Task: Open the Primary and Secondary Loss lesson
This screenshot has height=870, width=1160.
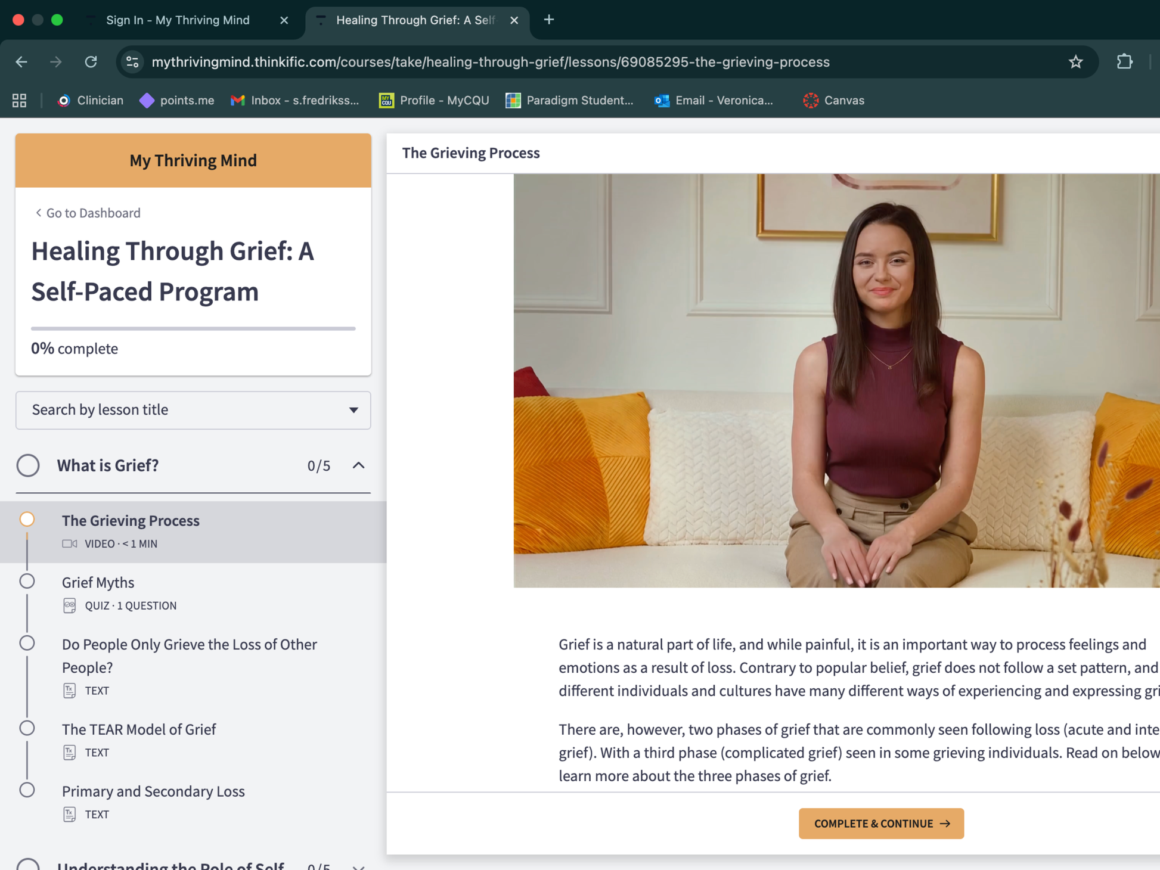Action: (x=153, y=791)
